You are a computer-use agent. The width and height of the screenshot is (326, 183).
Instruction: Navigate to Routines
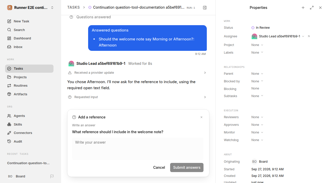29,86
